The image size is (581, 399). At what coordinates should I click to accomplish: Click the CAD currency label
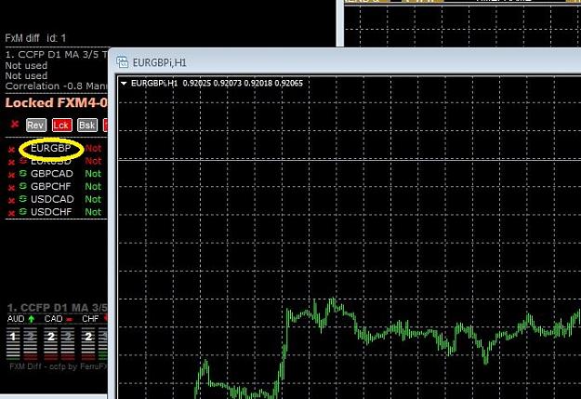[x=53, y=319]
